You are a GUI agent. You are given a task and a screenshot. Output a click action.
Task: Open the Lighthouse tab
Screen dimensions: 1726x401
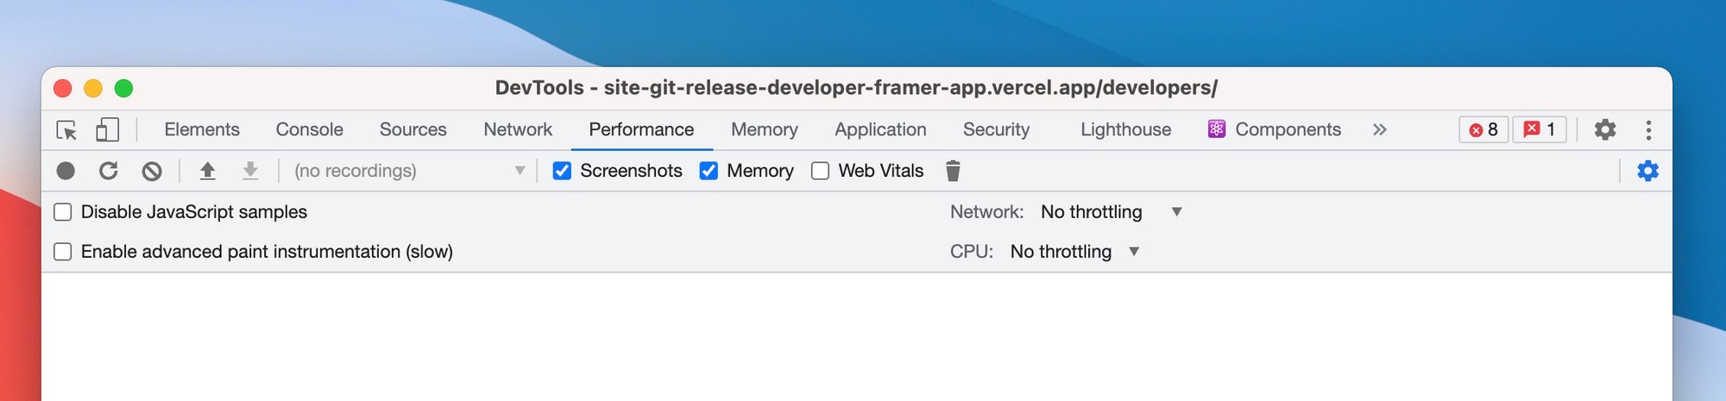pos(1125,130)
